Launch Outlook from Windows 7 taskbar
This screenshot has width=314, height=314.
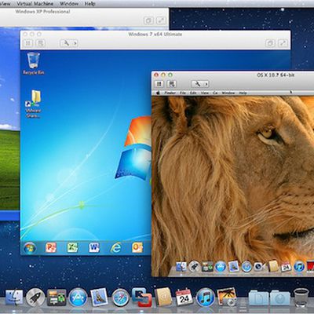point(137,247)
